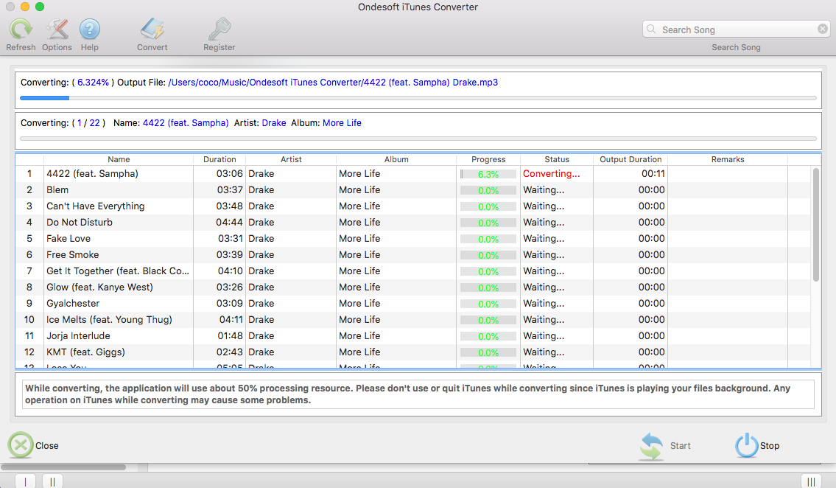Screen dimensions: 836x488
Task: Click into the Search Song field
Action: pos(736,29)
